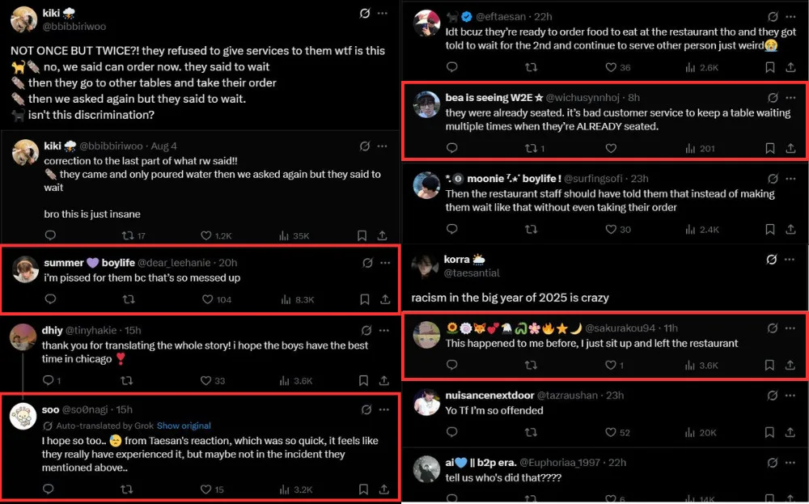Expand more options for ai b2p era tweet
Viewport: 809px width, 504px height.
tap(792, 462)
